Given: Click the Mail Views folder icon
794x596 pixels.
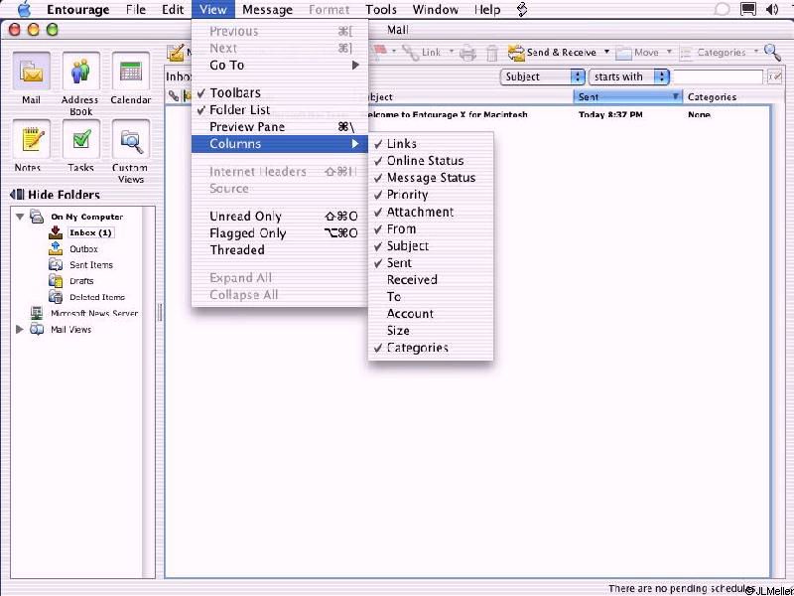Looking at the screenshot, I should 37,330.
